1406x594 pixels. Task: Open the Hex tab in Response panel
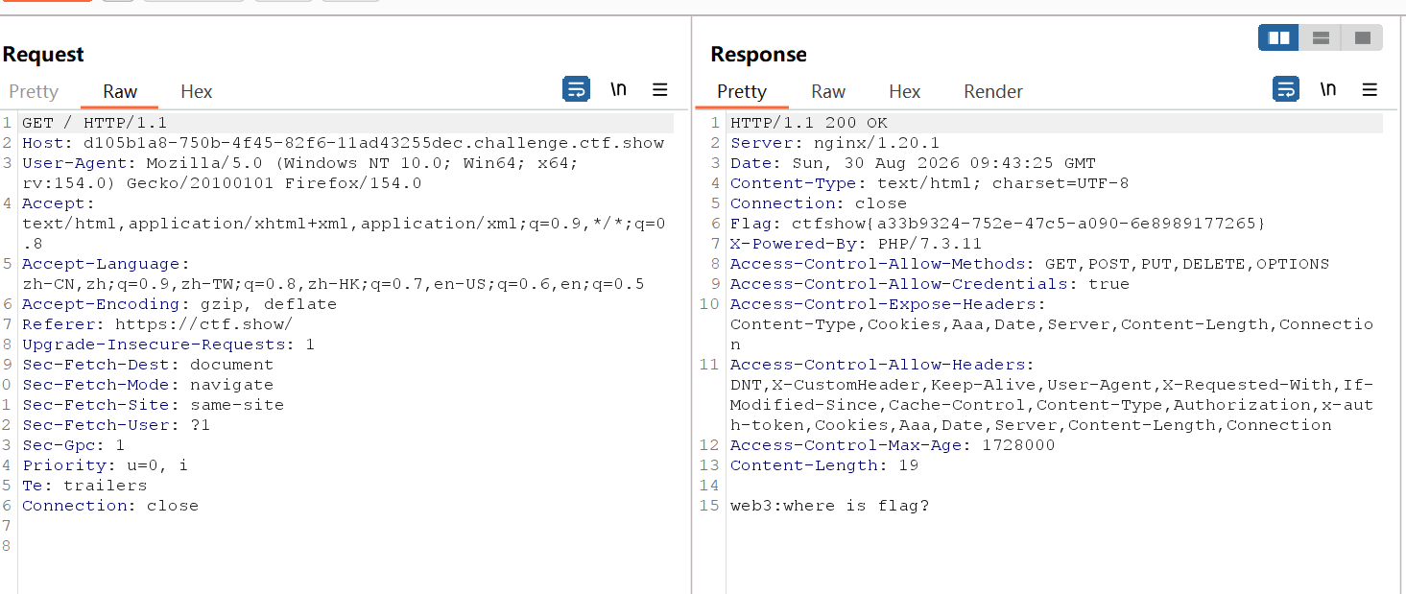pos(905,91)
